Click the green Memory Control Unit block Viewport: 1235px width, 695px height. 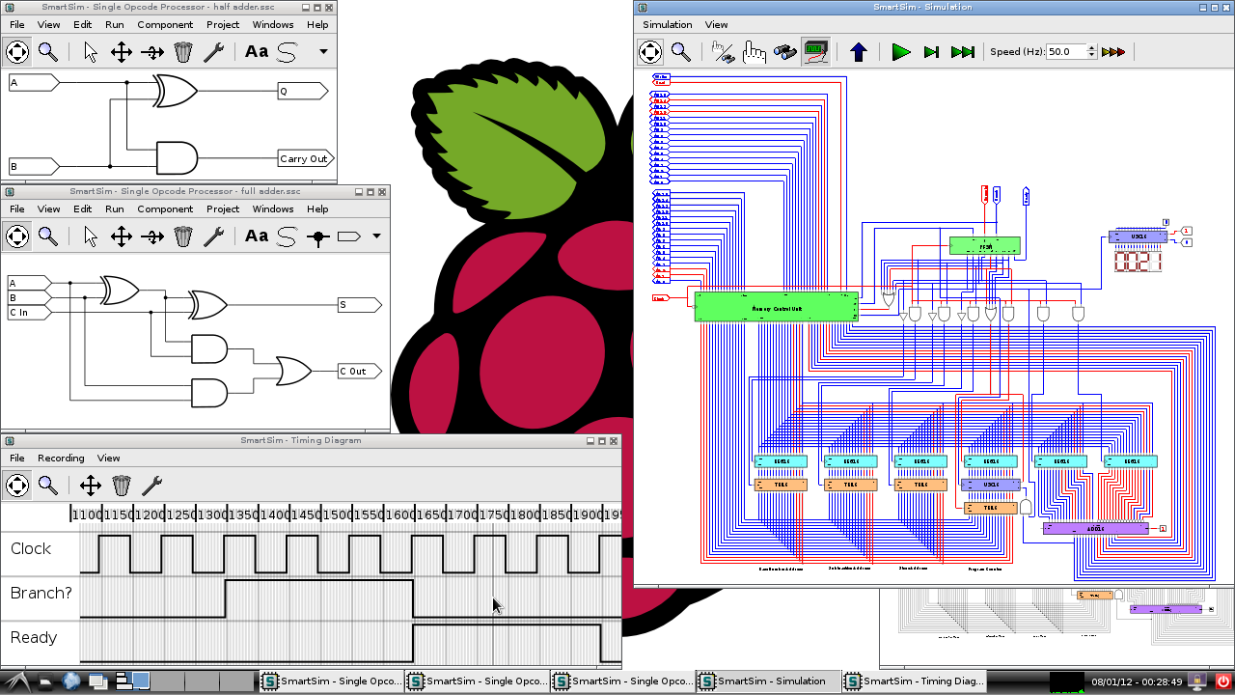click(x=777, y=307)
